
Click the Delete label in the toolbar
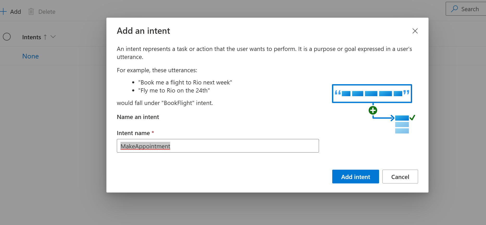click(47, 12)
